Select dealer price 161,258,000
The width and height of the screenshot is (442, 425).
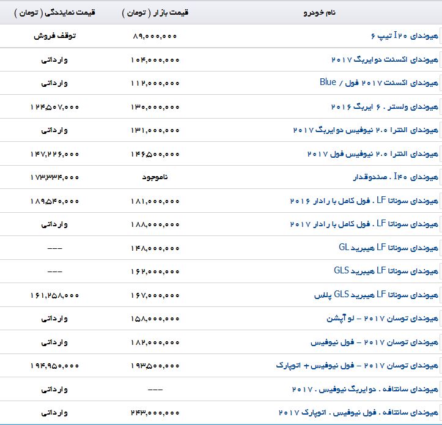[54, 295]
